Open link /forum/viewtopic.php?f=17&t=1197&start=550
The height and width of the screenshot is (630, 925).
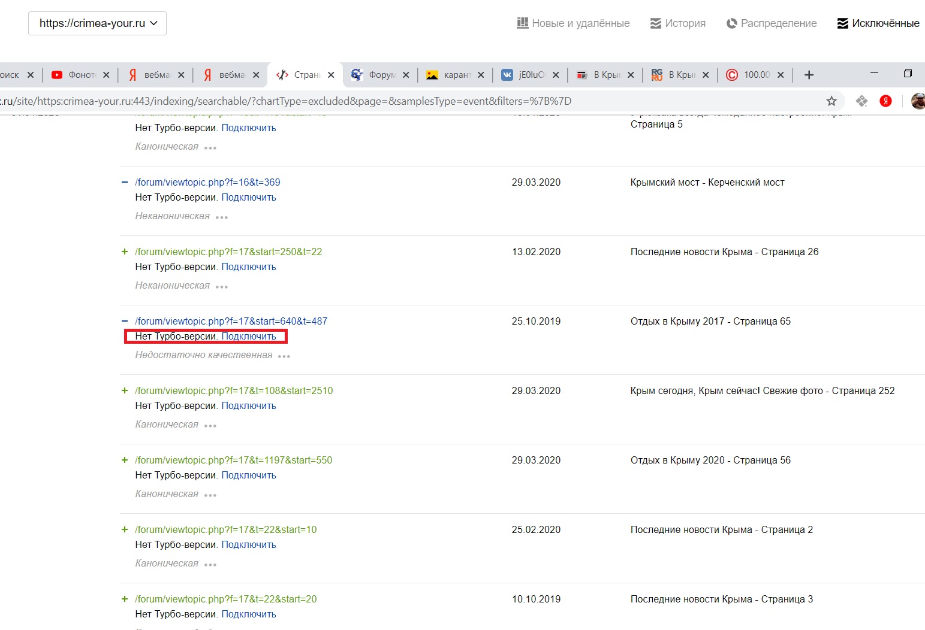[233, 460]
